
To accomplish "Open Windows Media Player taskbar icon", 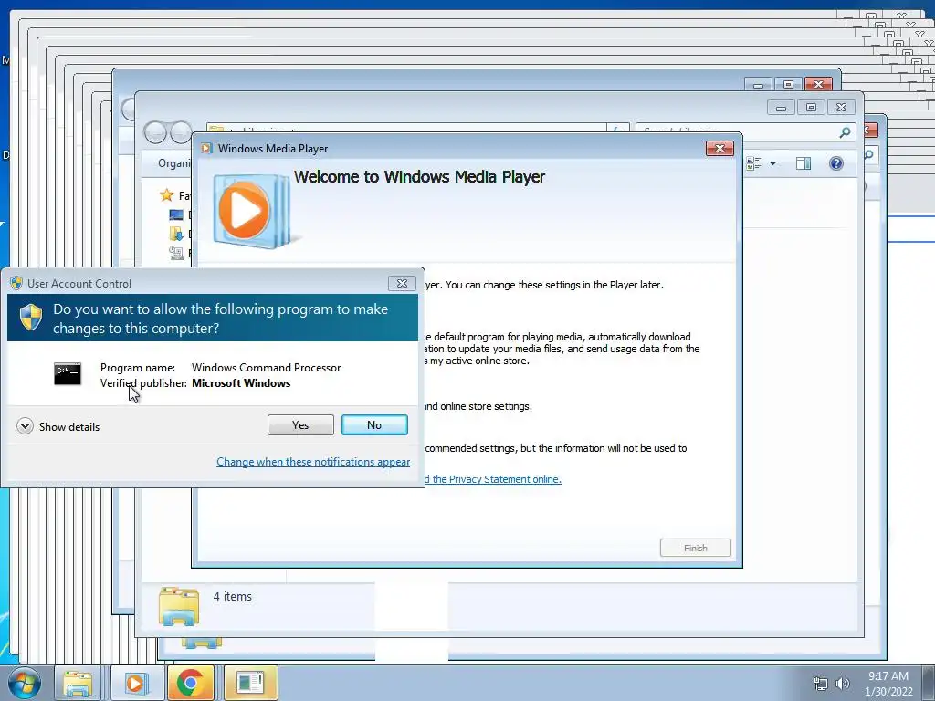I will coord(135,683).
